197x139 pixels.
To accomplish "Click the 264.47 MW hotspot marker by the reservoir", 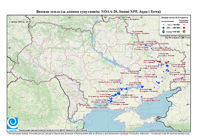I will click(142, 86).
